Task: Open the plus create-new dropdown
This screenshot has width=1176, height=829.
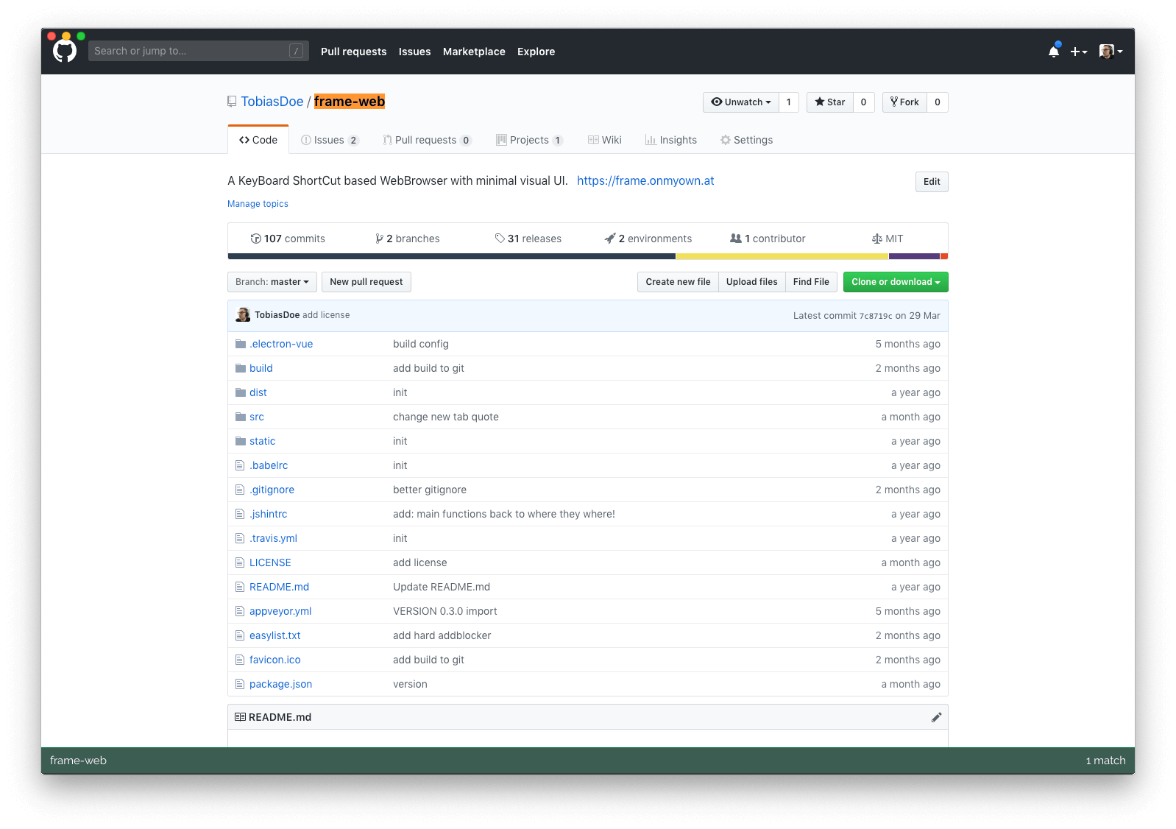Action: click(1078, 52)
